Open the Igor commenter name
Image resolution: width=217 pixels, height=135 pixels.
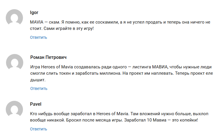(34, 12)
